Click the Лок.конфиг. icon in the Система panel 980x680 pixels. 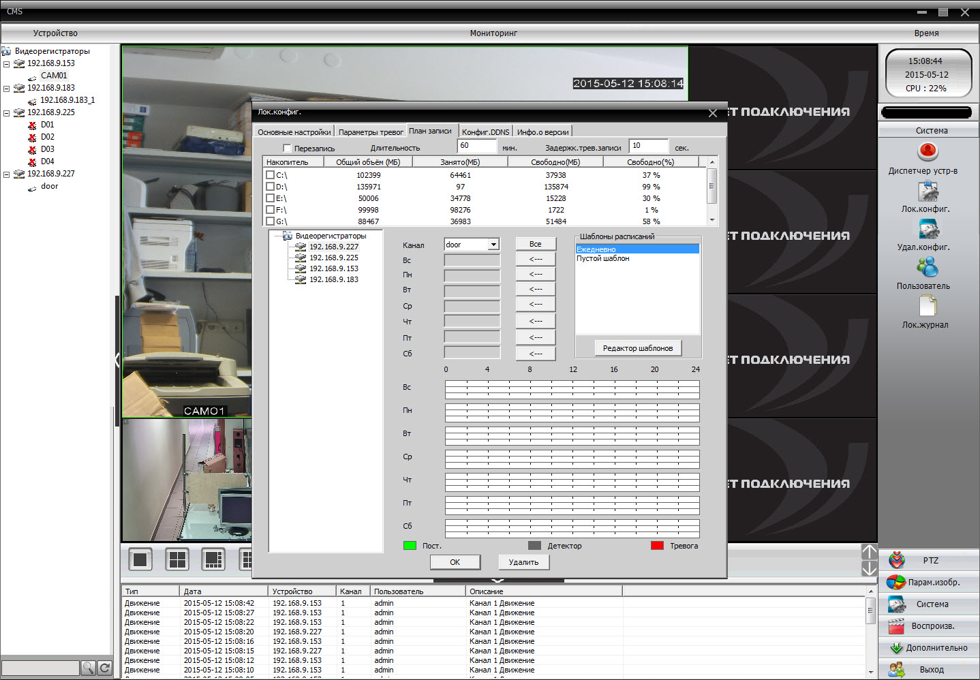tap(928, 192)
